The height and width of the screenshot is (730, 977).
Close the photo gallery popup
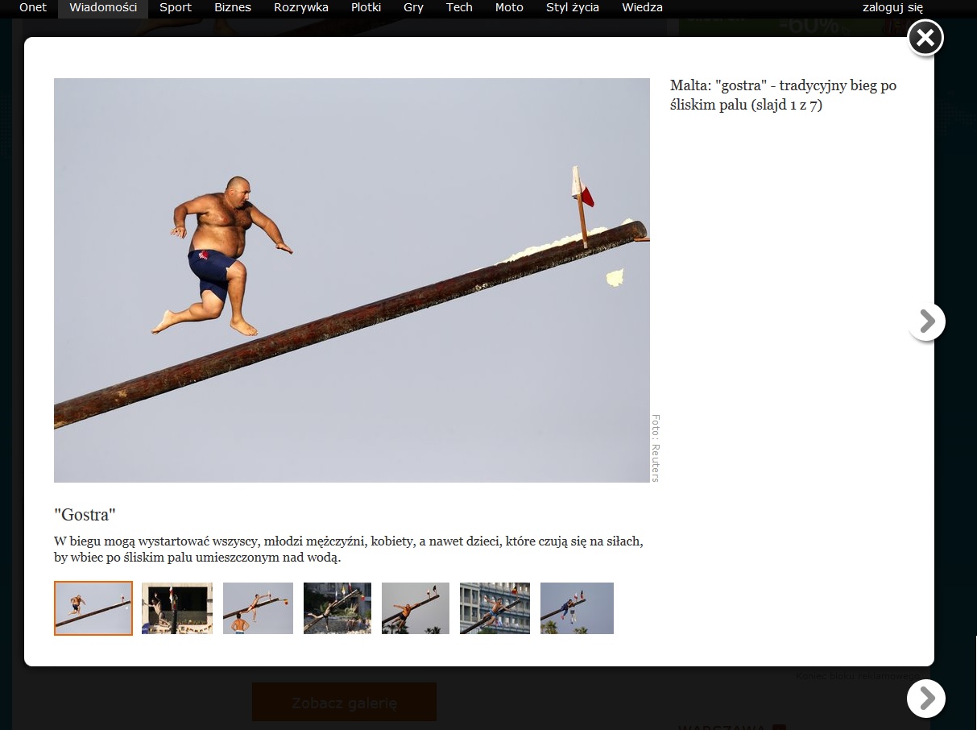[x=925, y=38]
